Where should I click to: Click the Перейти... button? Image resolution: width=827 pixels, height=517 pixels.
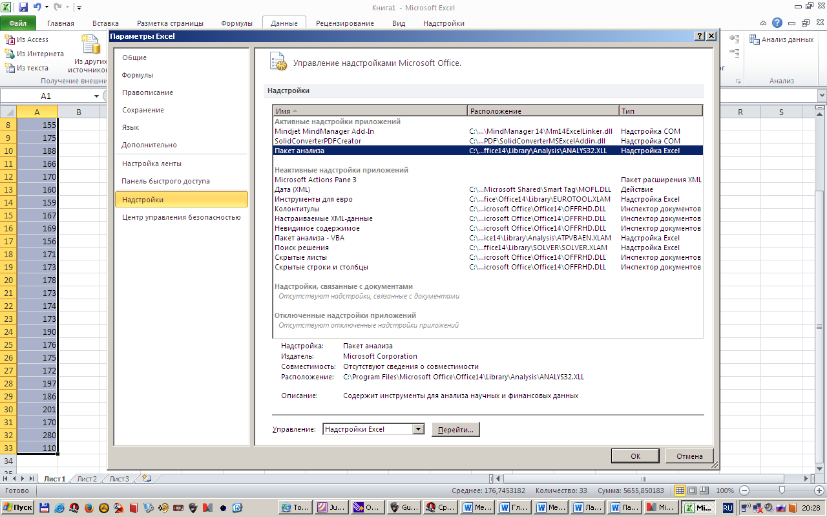click(x=455, y=429)
